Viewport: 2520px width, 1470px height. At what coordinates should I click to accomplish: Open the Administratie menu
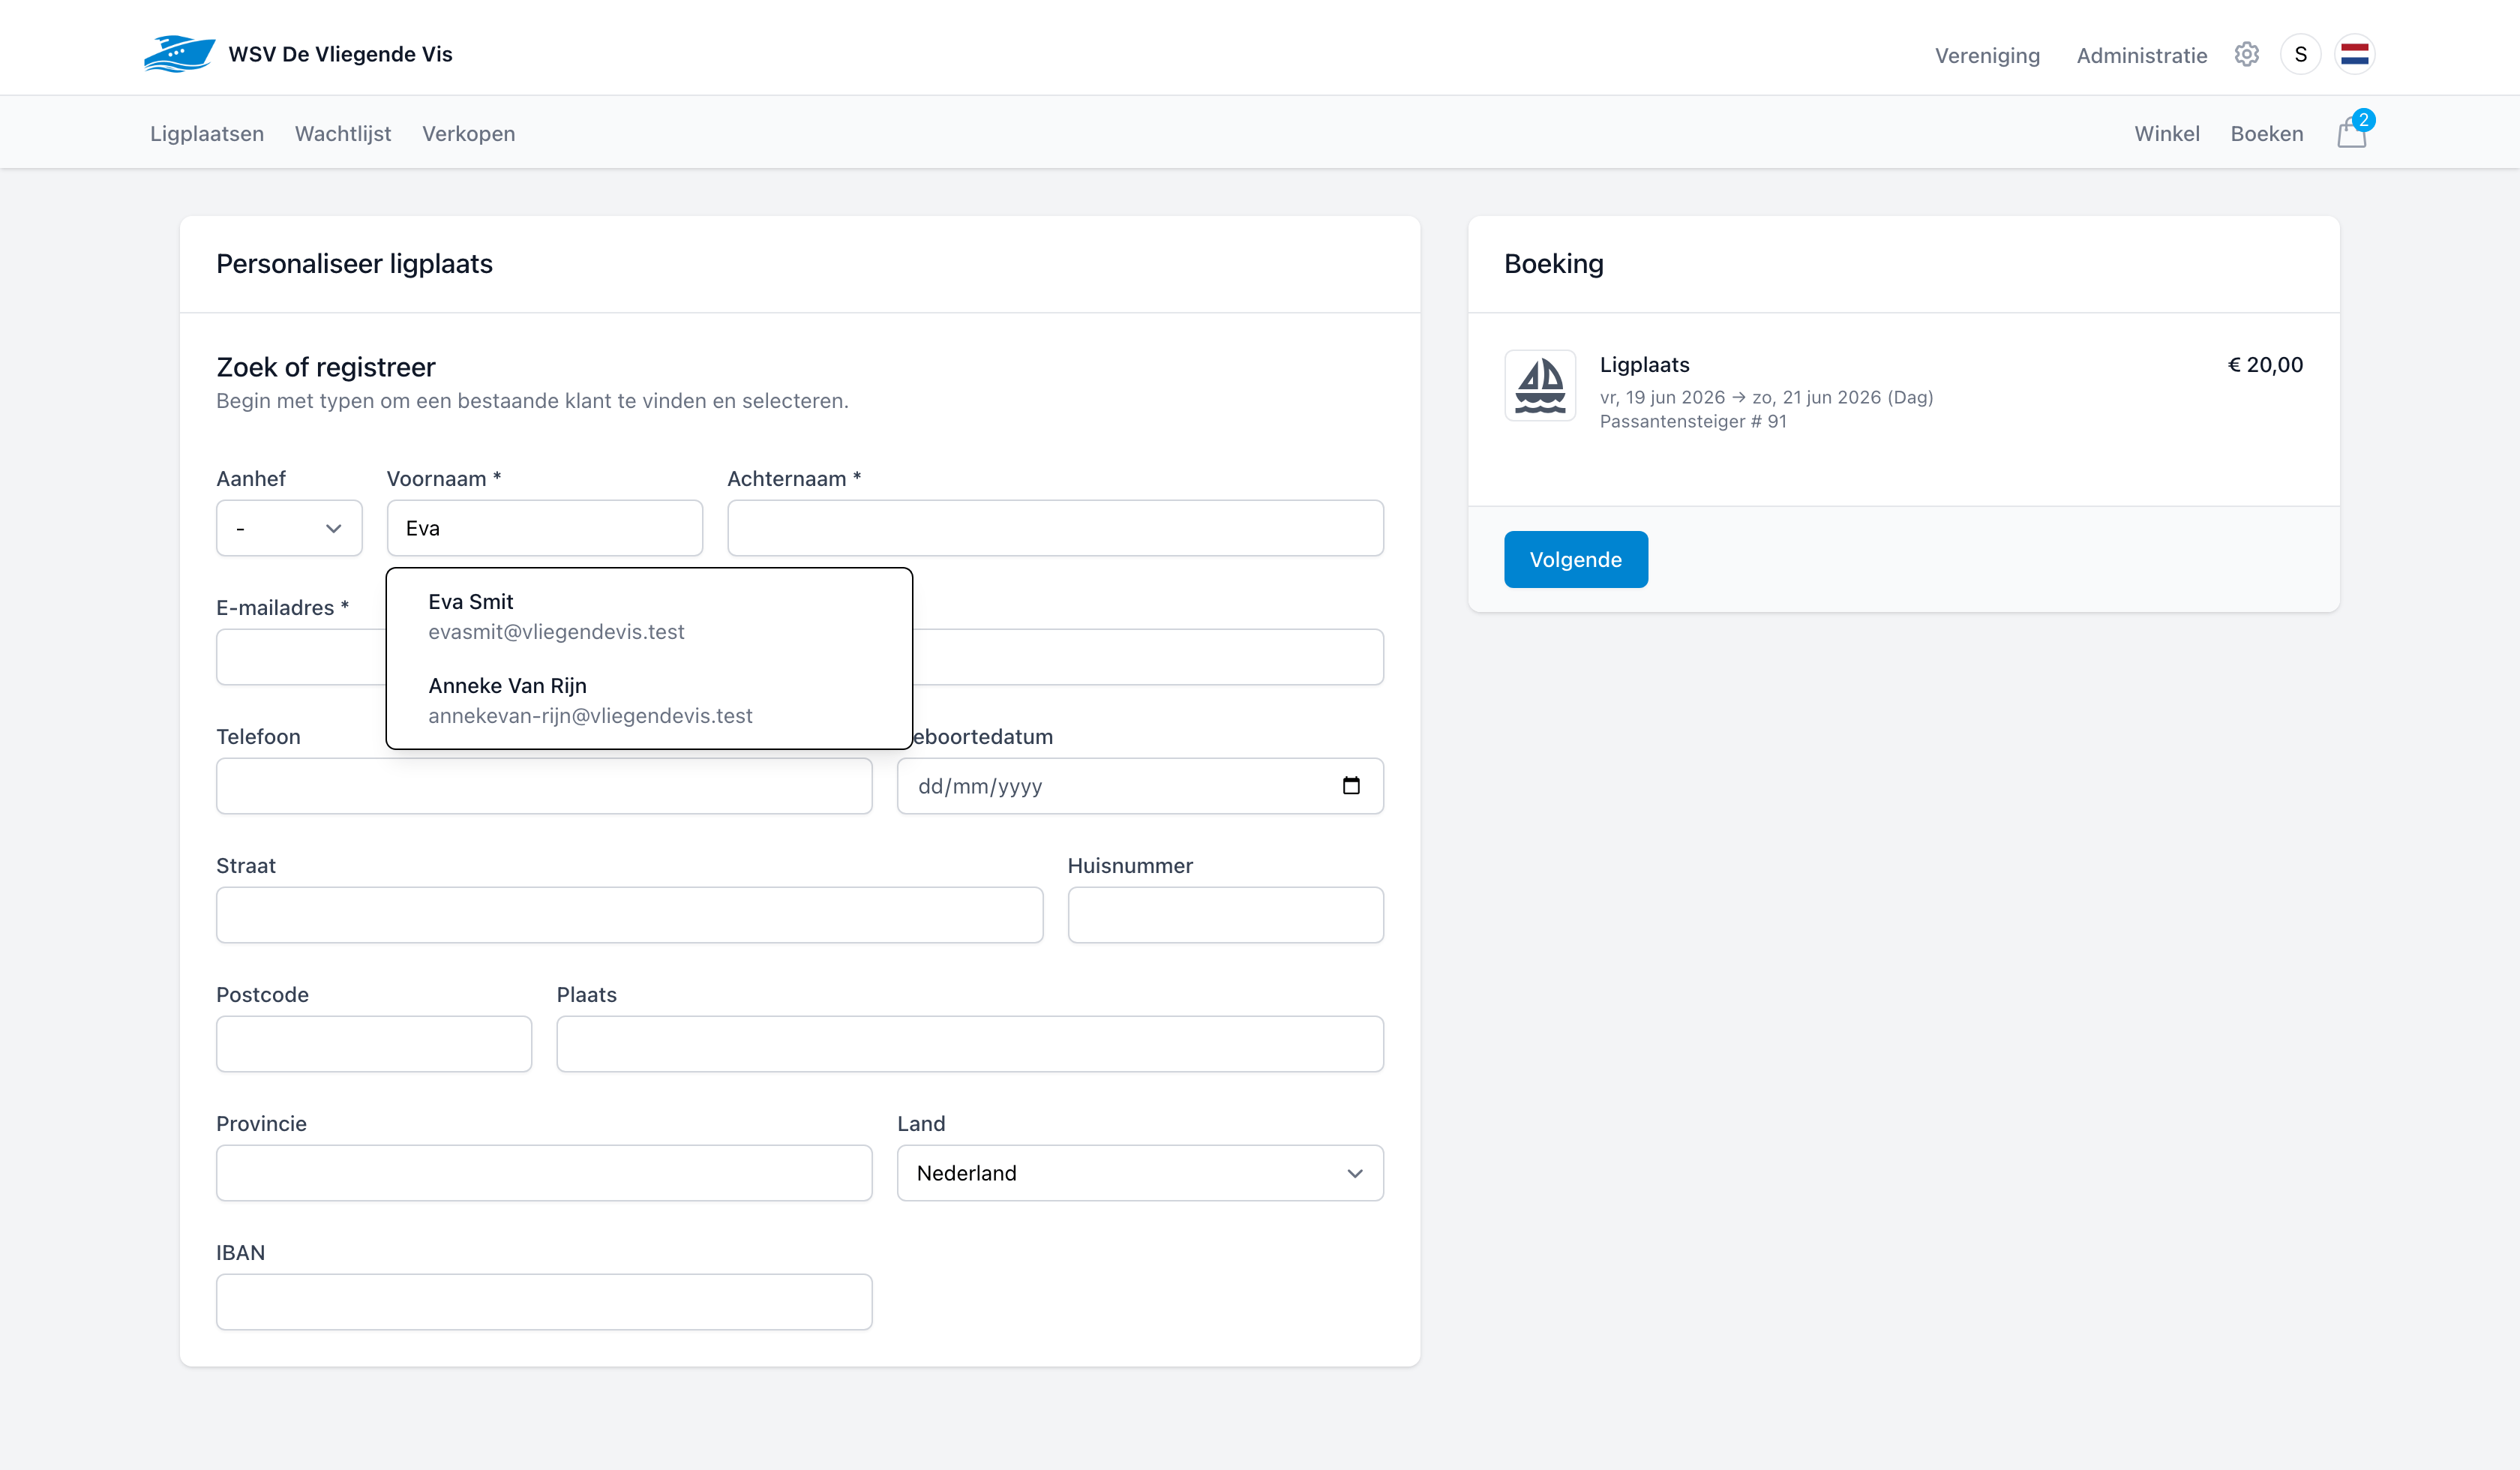click(x=2142, y=55)
